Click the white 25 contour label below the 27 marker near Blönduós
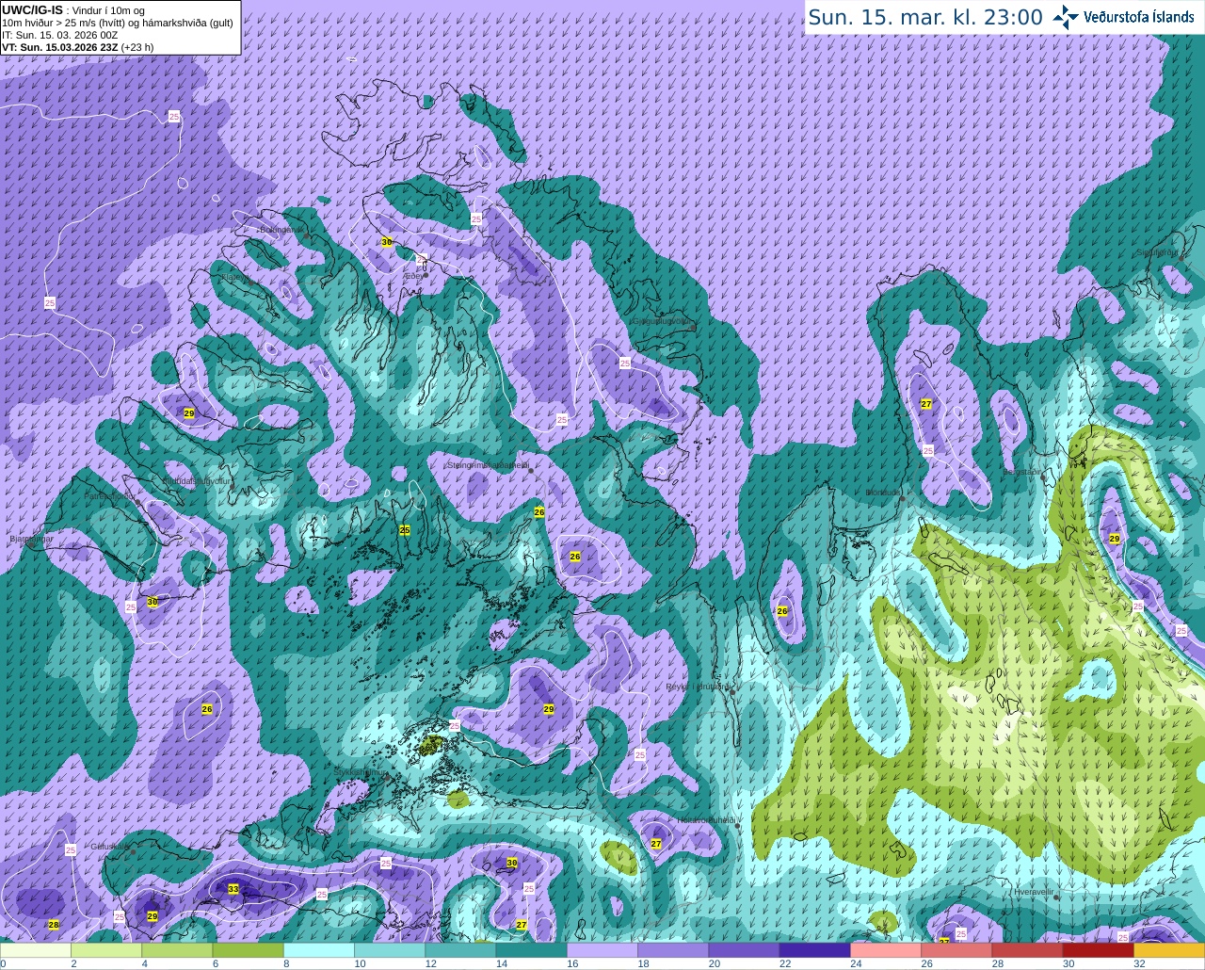 click(x=928, y=451)
